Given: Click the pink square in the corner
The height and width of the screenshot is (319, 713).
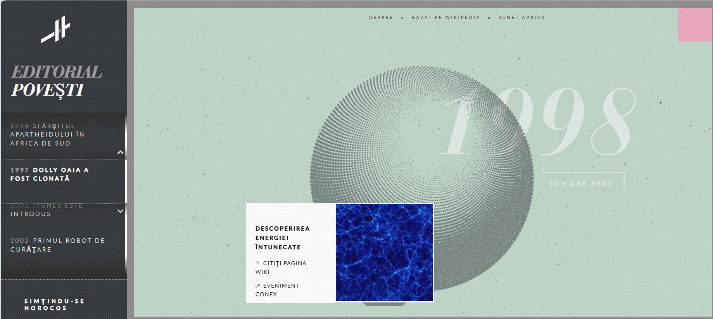Looking at the screenshot, I should click(x=695, y=25).
